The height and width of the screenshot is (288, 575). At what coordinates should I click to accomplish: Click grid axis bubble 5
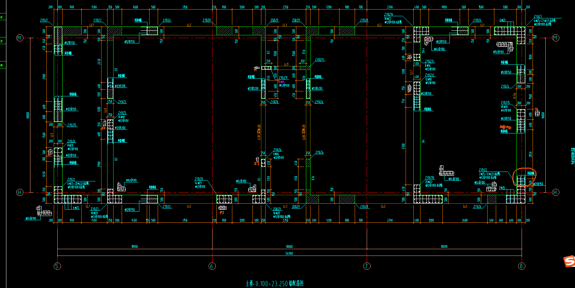pos(57,266)
